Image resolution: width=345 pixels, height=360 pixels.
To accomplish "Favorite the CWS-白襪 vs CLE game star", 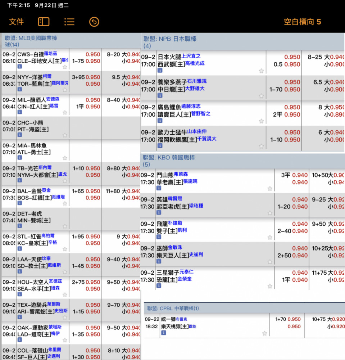I will pos(65,67).
